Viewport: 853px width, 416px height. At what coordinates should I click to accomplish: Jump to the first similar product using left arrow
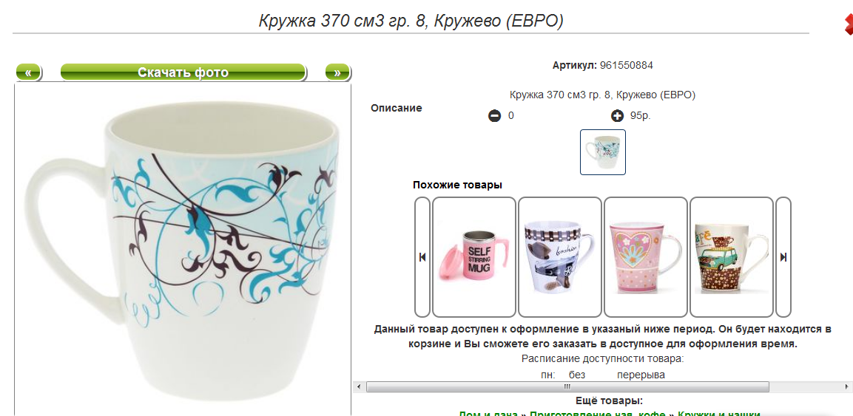coord(422,257)
